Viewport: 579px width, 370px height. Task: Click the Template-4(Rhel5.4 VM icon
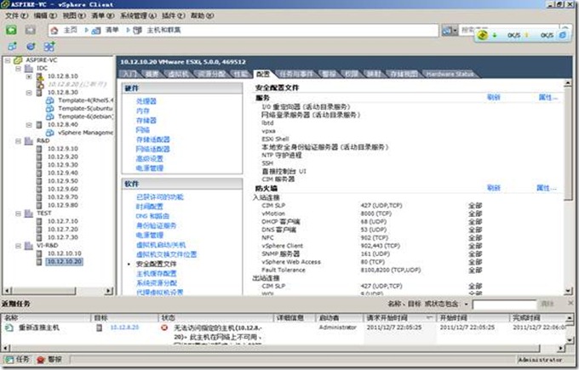click(50, 100)
